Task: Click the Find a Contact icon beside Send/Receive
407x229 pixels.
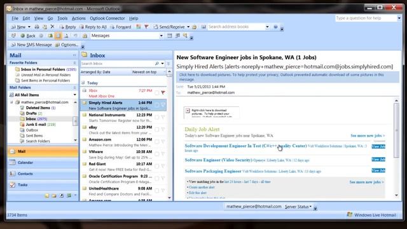Action: pyautogui.click(x=195, y=27)
